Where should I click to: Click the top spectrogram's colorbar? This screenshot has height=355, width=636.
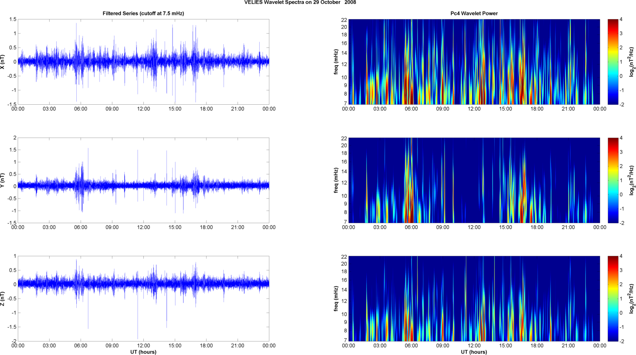click(x=613, y=62)
